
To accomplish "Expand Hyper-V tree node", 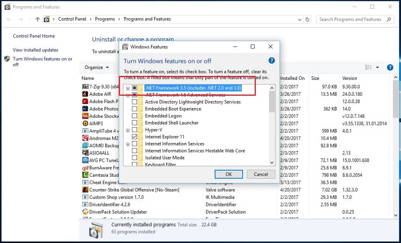I will point(128,130).
